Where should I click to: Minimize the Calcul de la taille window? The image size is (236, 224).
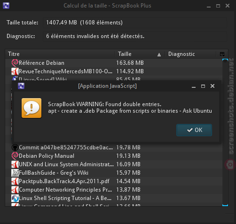point(209,7)
